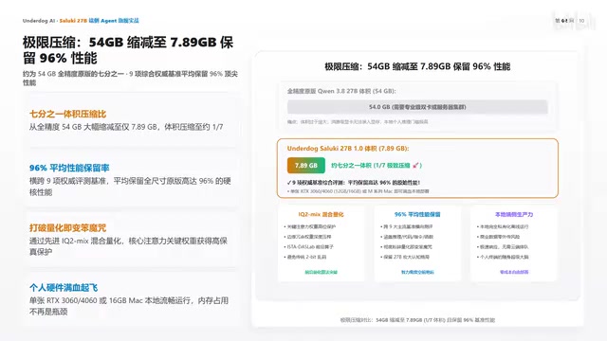607x341 pixels.
Task: Click the purple heading of the rightmost card
Action: (514, 214)
